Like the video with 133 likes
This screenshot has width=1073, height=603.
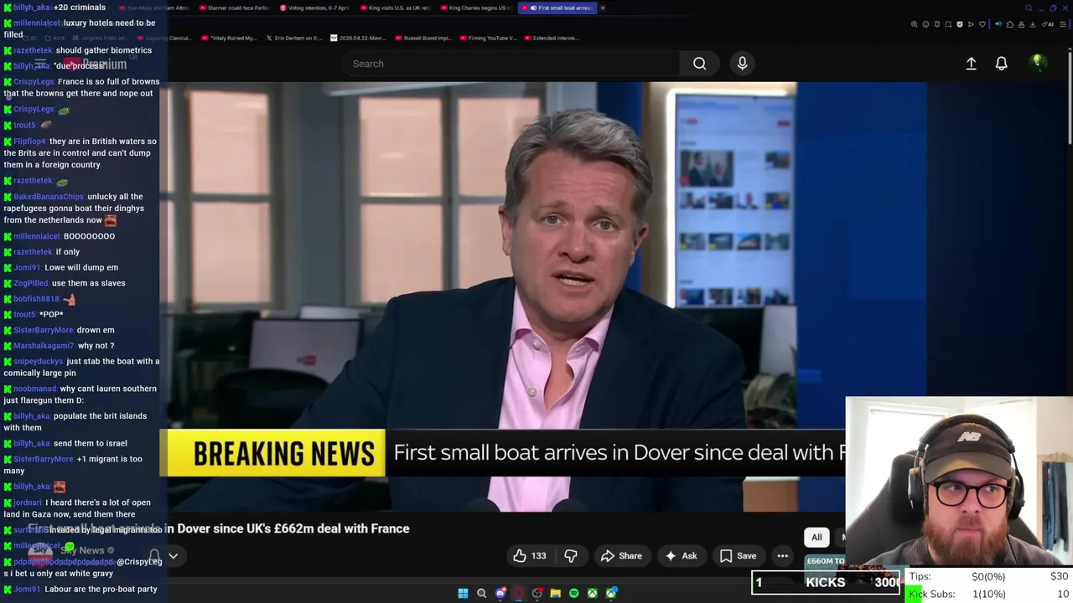[529, 556]
